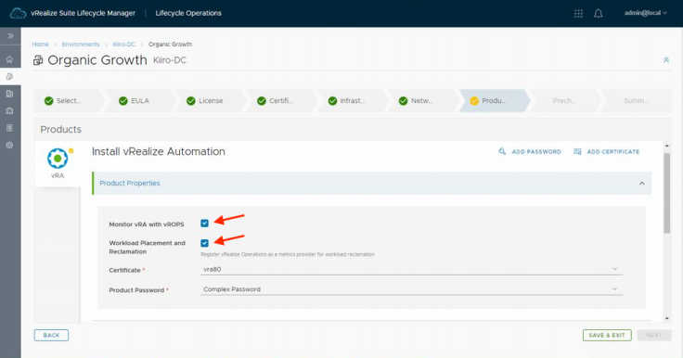Uncheck Monitor vRA with vROPS
683x358 pixels.
pos(204,223)
